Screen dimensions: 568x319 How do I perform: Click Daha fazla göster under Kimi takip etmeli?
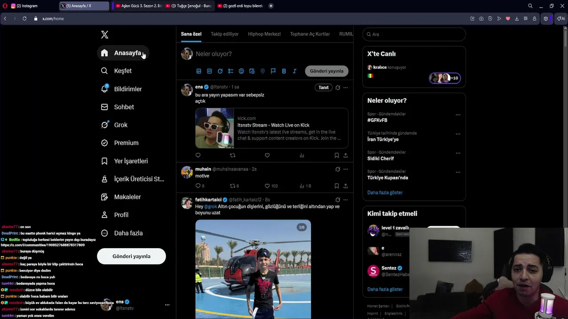click(x=385, y=289)
